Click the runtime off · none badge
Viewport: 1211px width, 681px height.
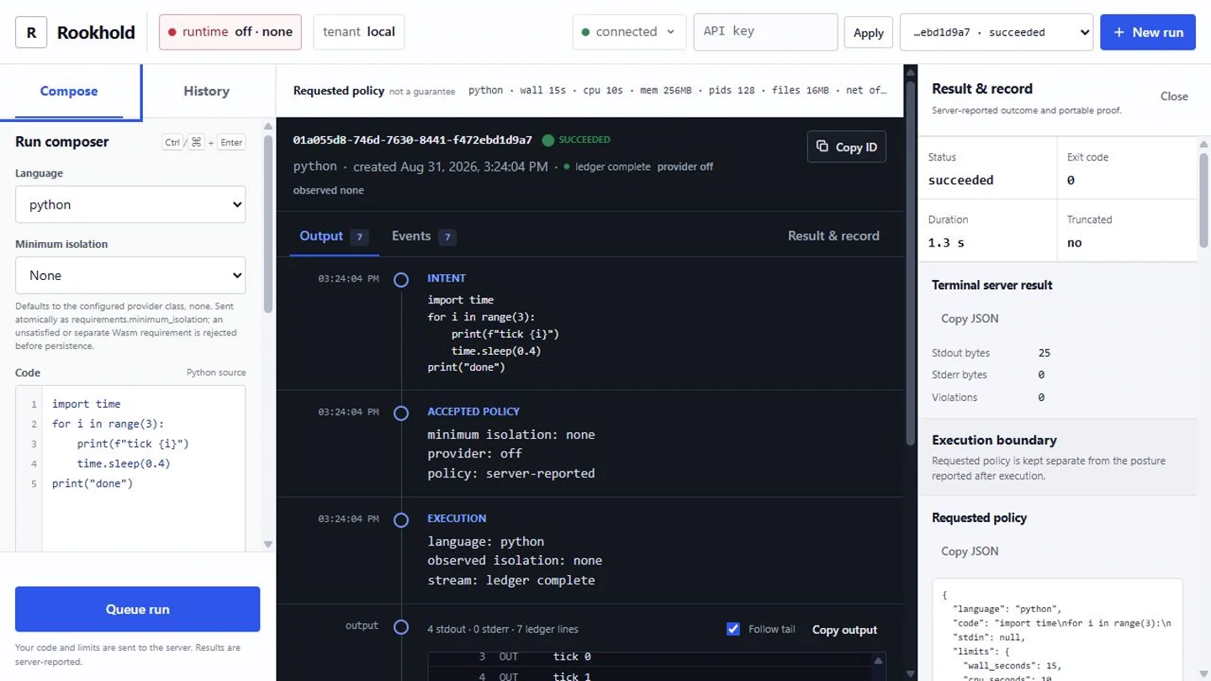click(230, 32)
